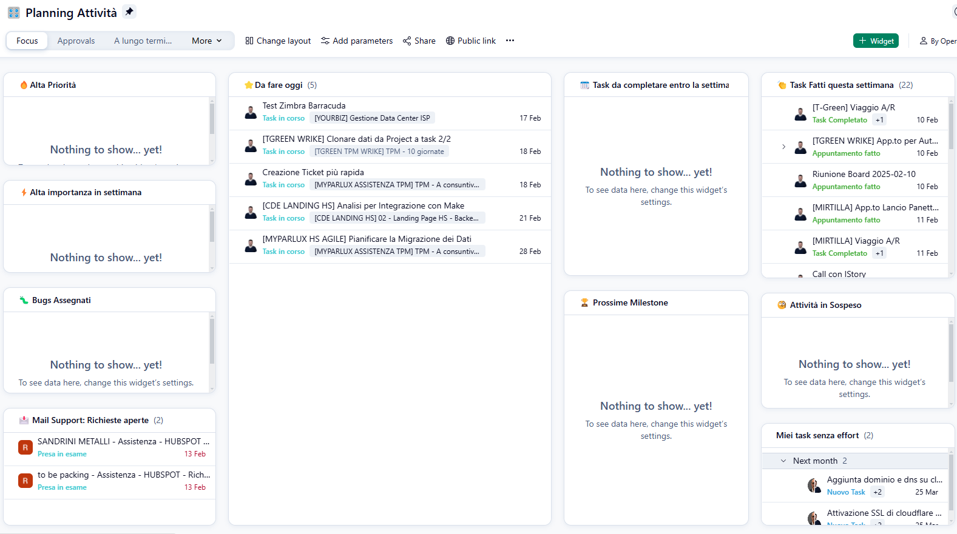Click Change layout
This screenshot has height=534, width=957.
tap(278, 41)
